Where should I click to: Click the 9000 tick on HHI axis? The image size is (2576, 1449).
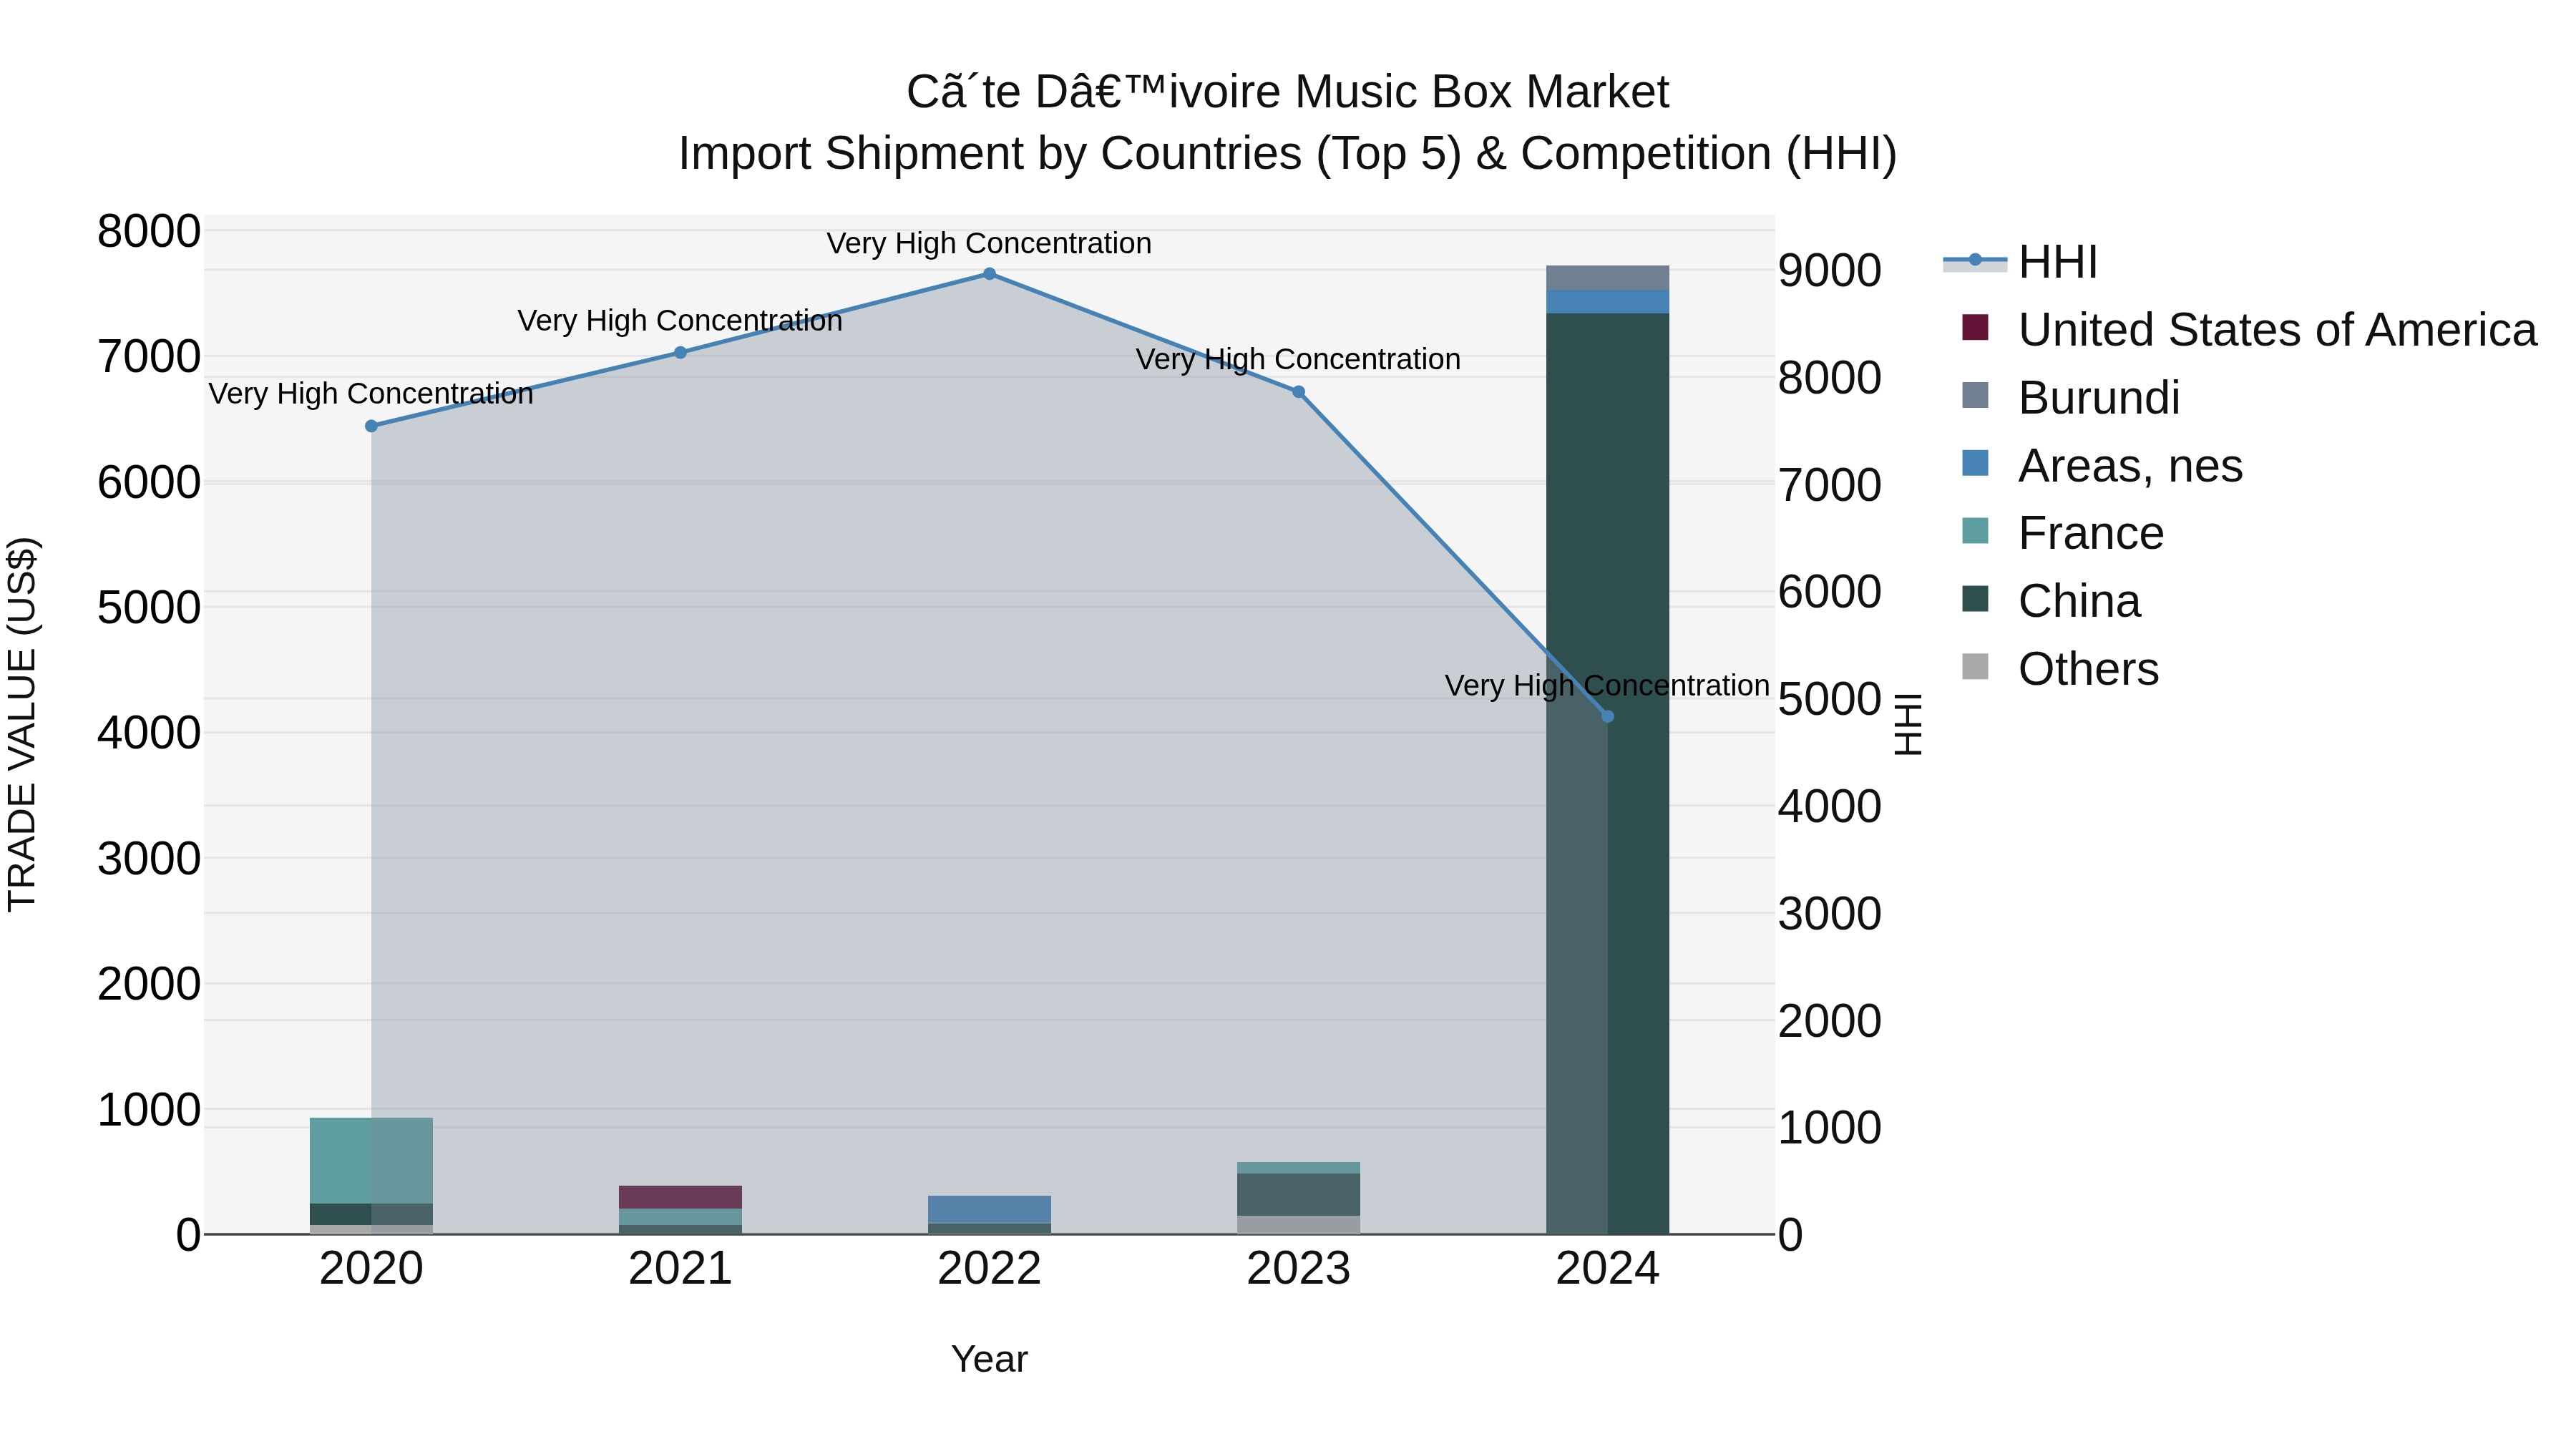click(1830, 270)
